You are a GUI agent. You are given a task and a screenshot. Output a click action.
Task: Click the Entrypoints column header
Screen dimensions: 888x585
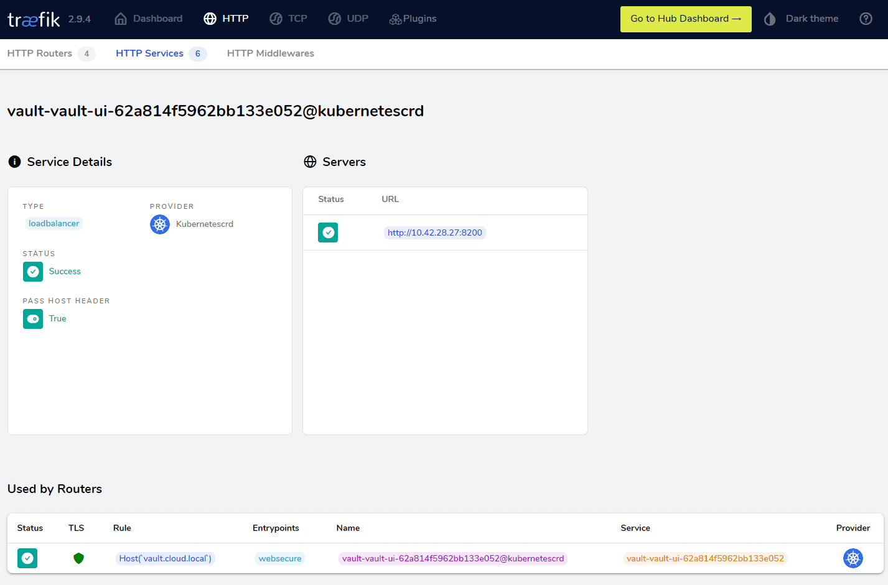click(276, 528)
